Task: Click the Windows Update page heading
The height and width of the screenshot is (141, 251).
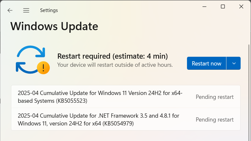Action: pos(54,26)
